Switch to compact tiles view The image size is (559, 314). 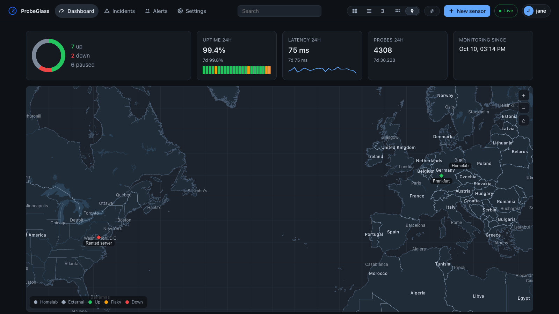point(398,11)
